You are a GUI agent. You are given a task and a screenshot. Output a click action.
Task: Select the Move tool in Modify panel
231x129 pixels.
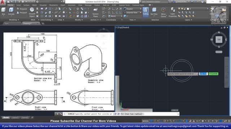coord(78,9)
